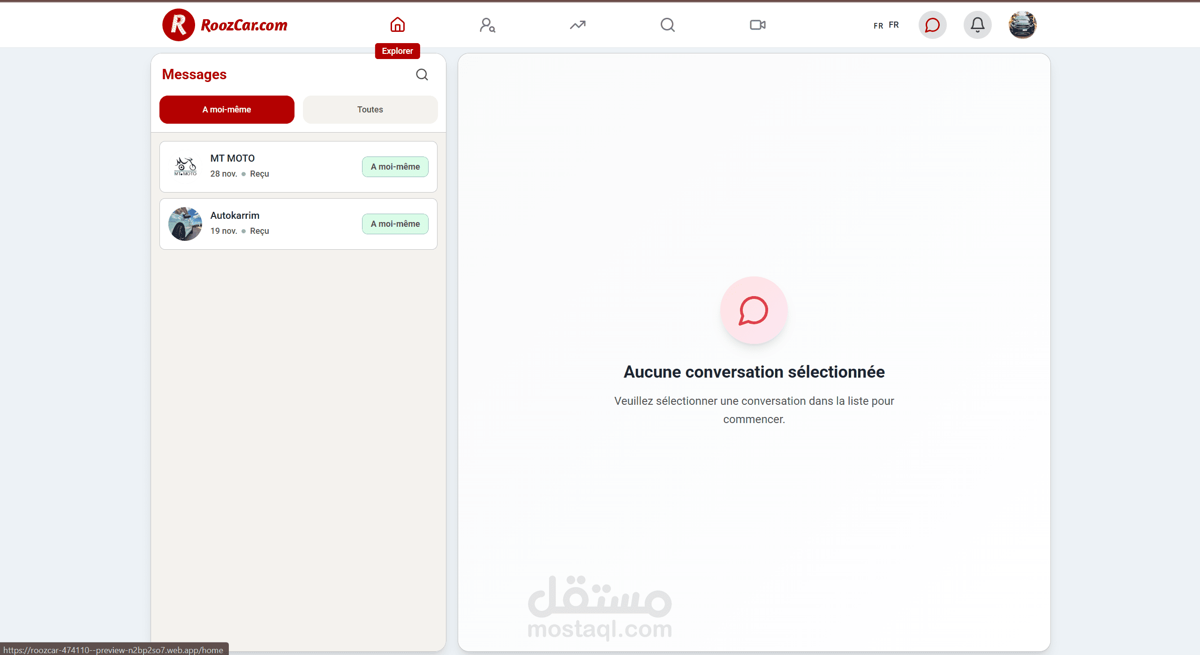Switch to the A moi-même tab
The image size is (1200, 655).
(x=226, y=110)
